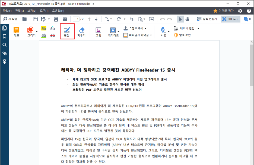This screenshot has height=165, width=254.
Task: Click Password Security (암호 보안)
Action: point(182,35)
